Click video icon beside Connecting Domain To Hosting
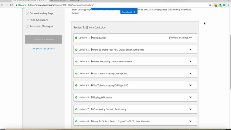231x130 pixels. pyautogui.click(x=92, y=109)
